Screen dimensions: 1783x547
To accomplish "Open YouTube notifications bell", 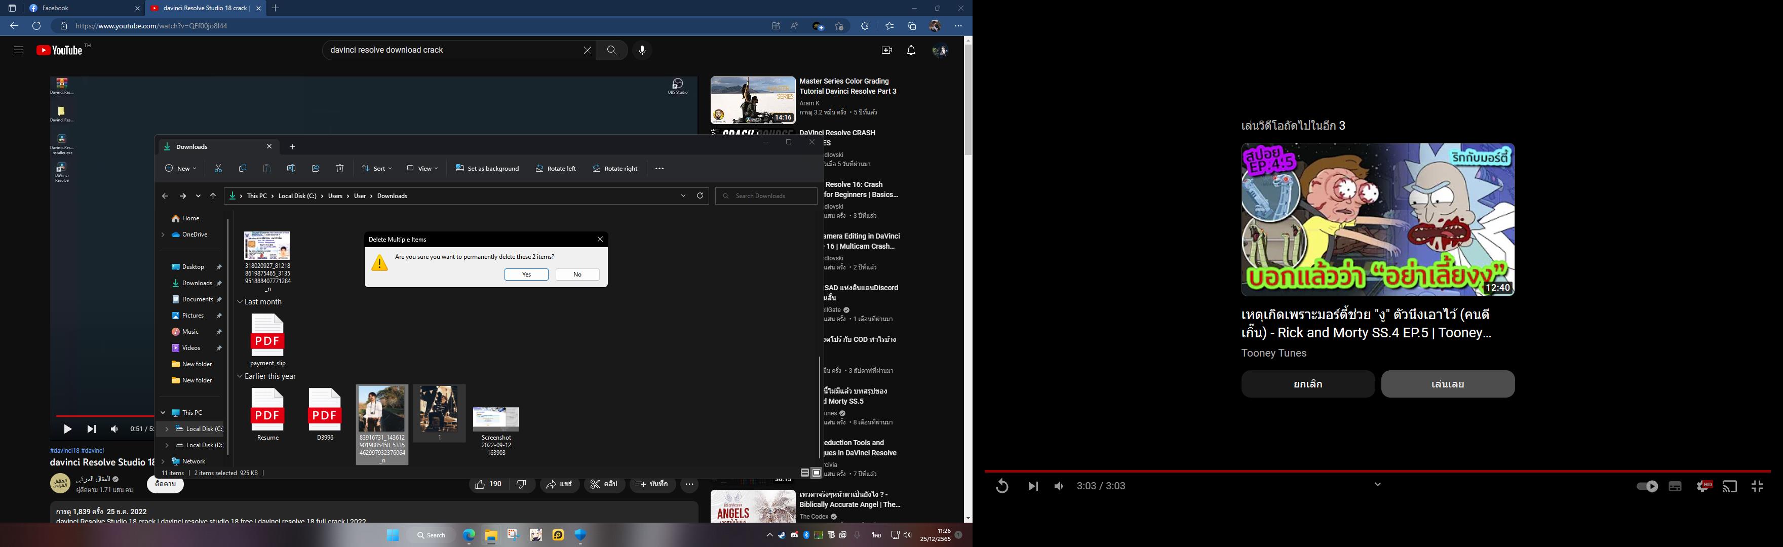I will click(x=911, y=50).
